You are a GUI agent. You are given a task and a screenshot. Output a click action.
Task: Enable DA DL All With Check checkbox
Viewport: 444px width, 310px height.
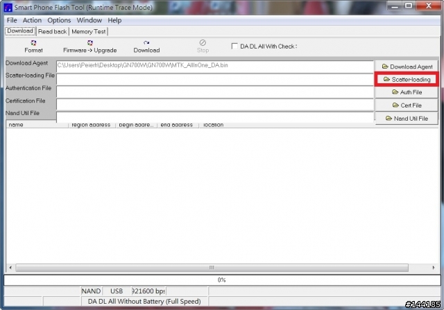pos(234,46)
